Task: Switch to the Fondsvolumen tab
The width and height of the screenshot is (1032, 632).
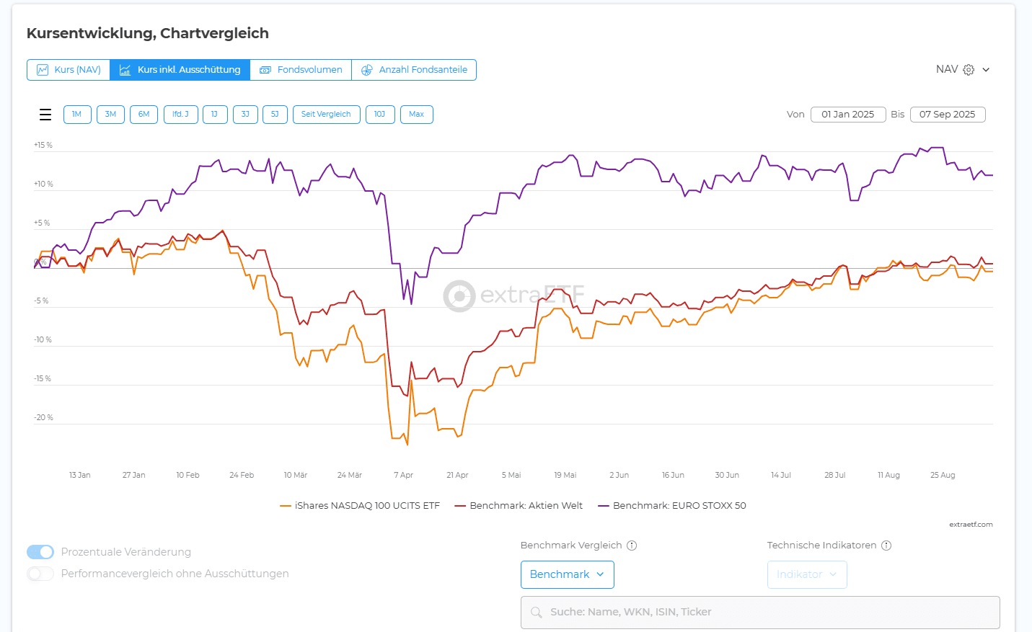Action: 301,70
